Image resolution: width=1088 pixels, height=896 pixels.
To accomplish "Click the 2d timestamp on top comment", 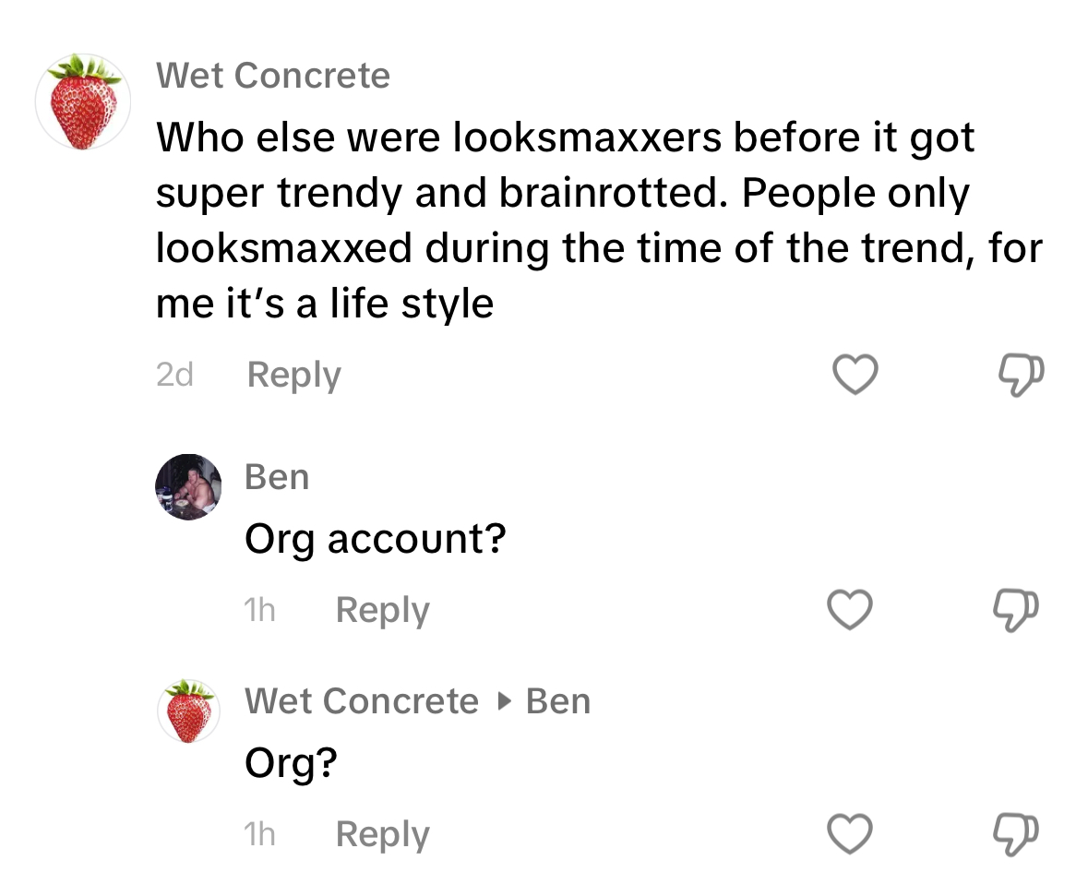I will point(174,376).
